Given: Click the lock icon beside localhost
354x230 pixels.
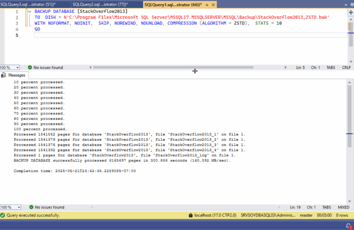Looking at the screenshot, I should (190, 215).
